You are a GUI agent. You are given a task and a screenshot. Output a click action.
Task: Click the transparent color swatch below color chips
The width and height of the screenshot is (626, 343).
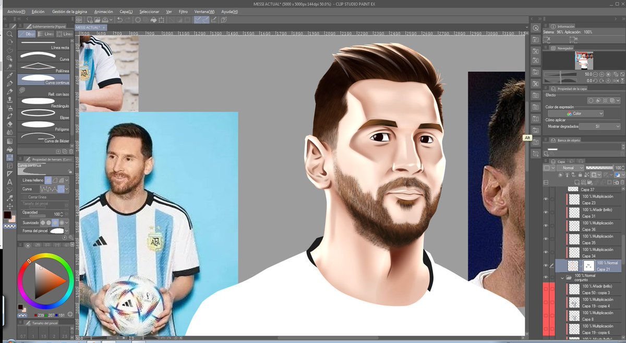(x=9, y=226)
